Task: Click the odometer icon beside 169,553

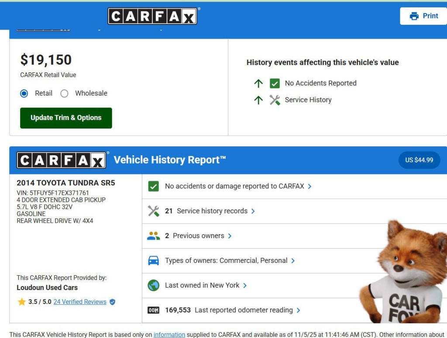Action: (153, 311)
